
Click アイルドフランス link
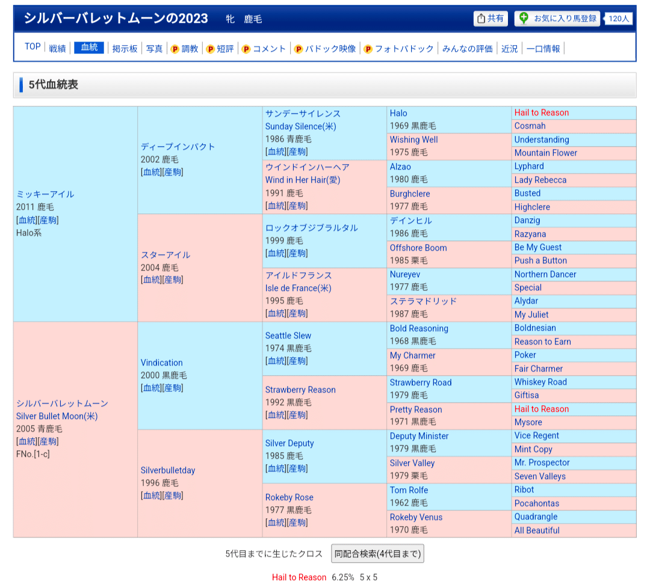click(299, 275)
